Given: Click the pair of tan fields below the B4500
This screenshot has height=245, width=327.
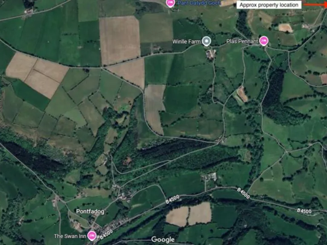Looking at the screenshot, I should pos(189,214).
